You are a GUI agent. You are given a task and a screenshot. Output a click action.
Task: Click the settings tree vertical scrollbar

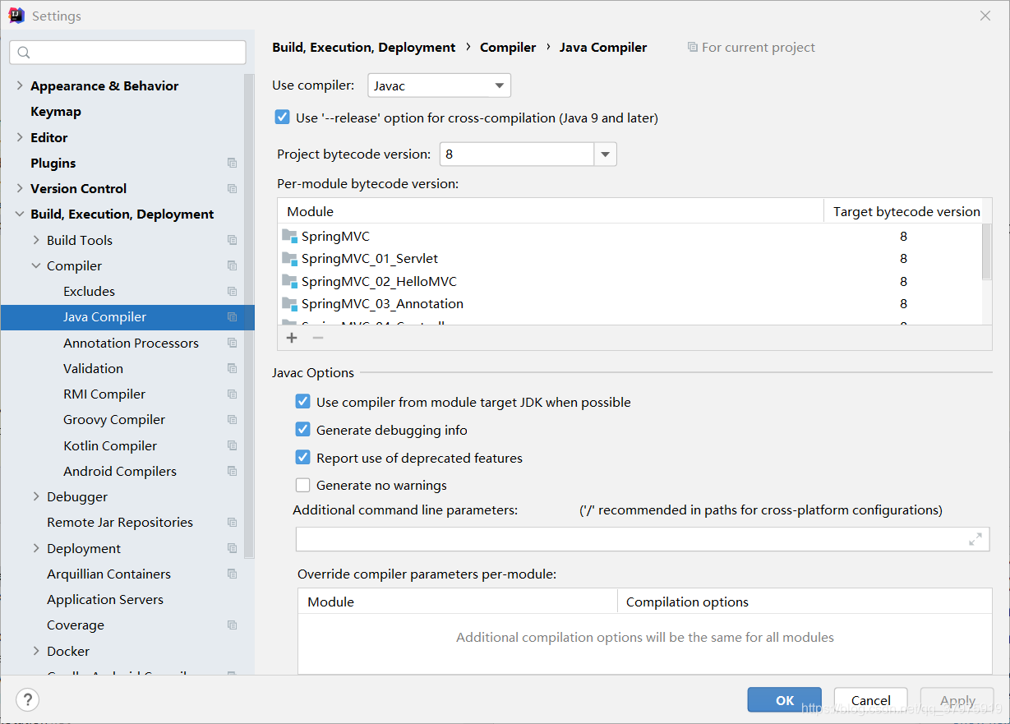[249, 316]
